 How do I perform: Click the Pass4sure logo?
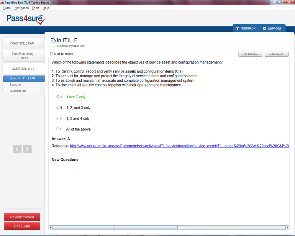coord(26,19)
